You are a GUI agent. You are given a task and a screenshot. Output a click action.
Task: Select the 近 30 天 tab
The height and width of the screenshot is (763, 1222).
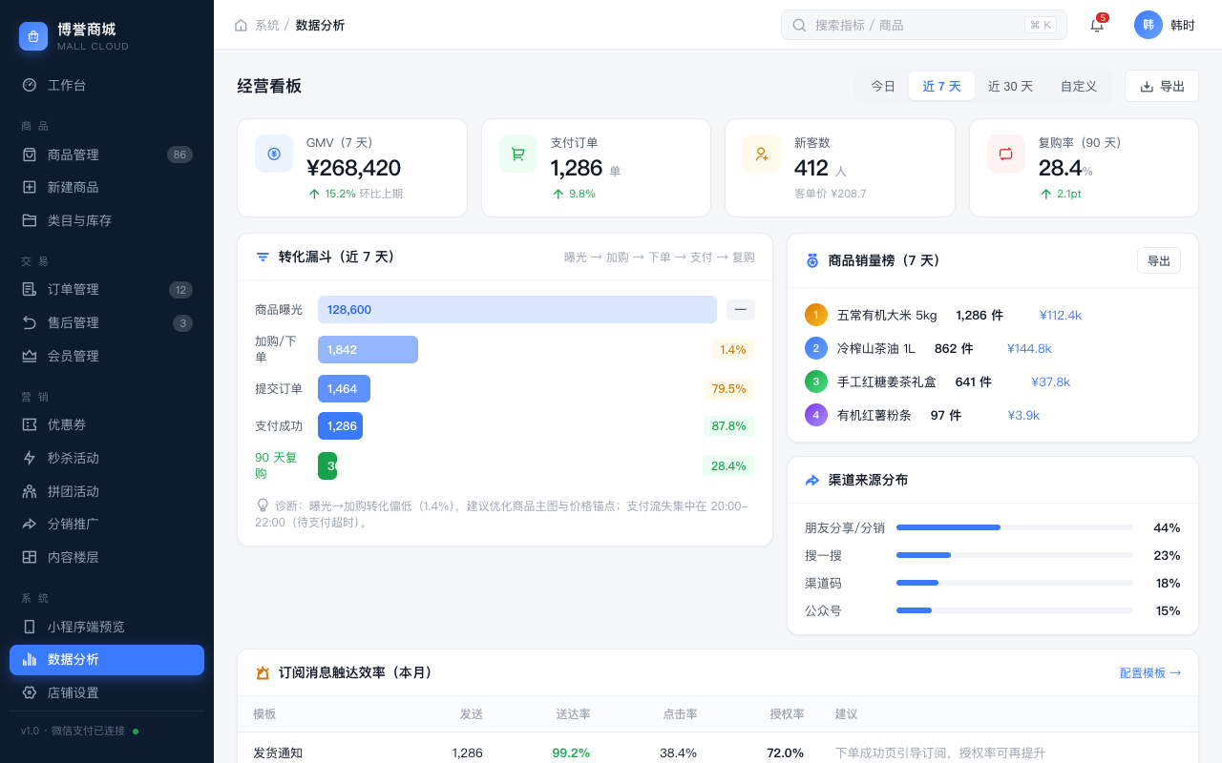[1010, 86]
